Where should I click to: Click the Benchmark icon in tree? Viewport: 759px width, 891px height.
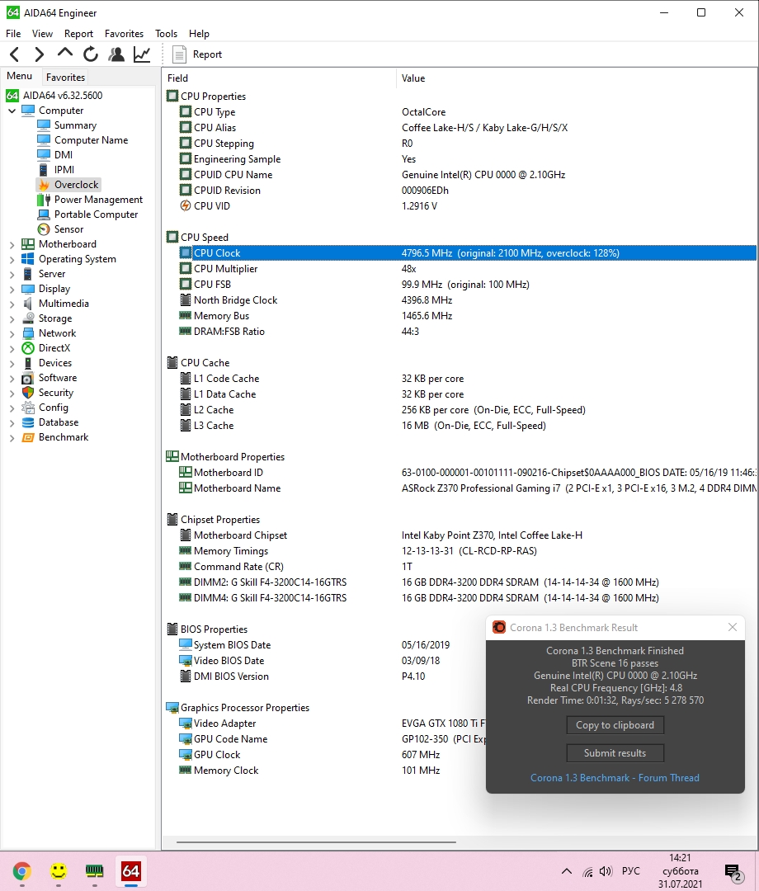(28, 437)
